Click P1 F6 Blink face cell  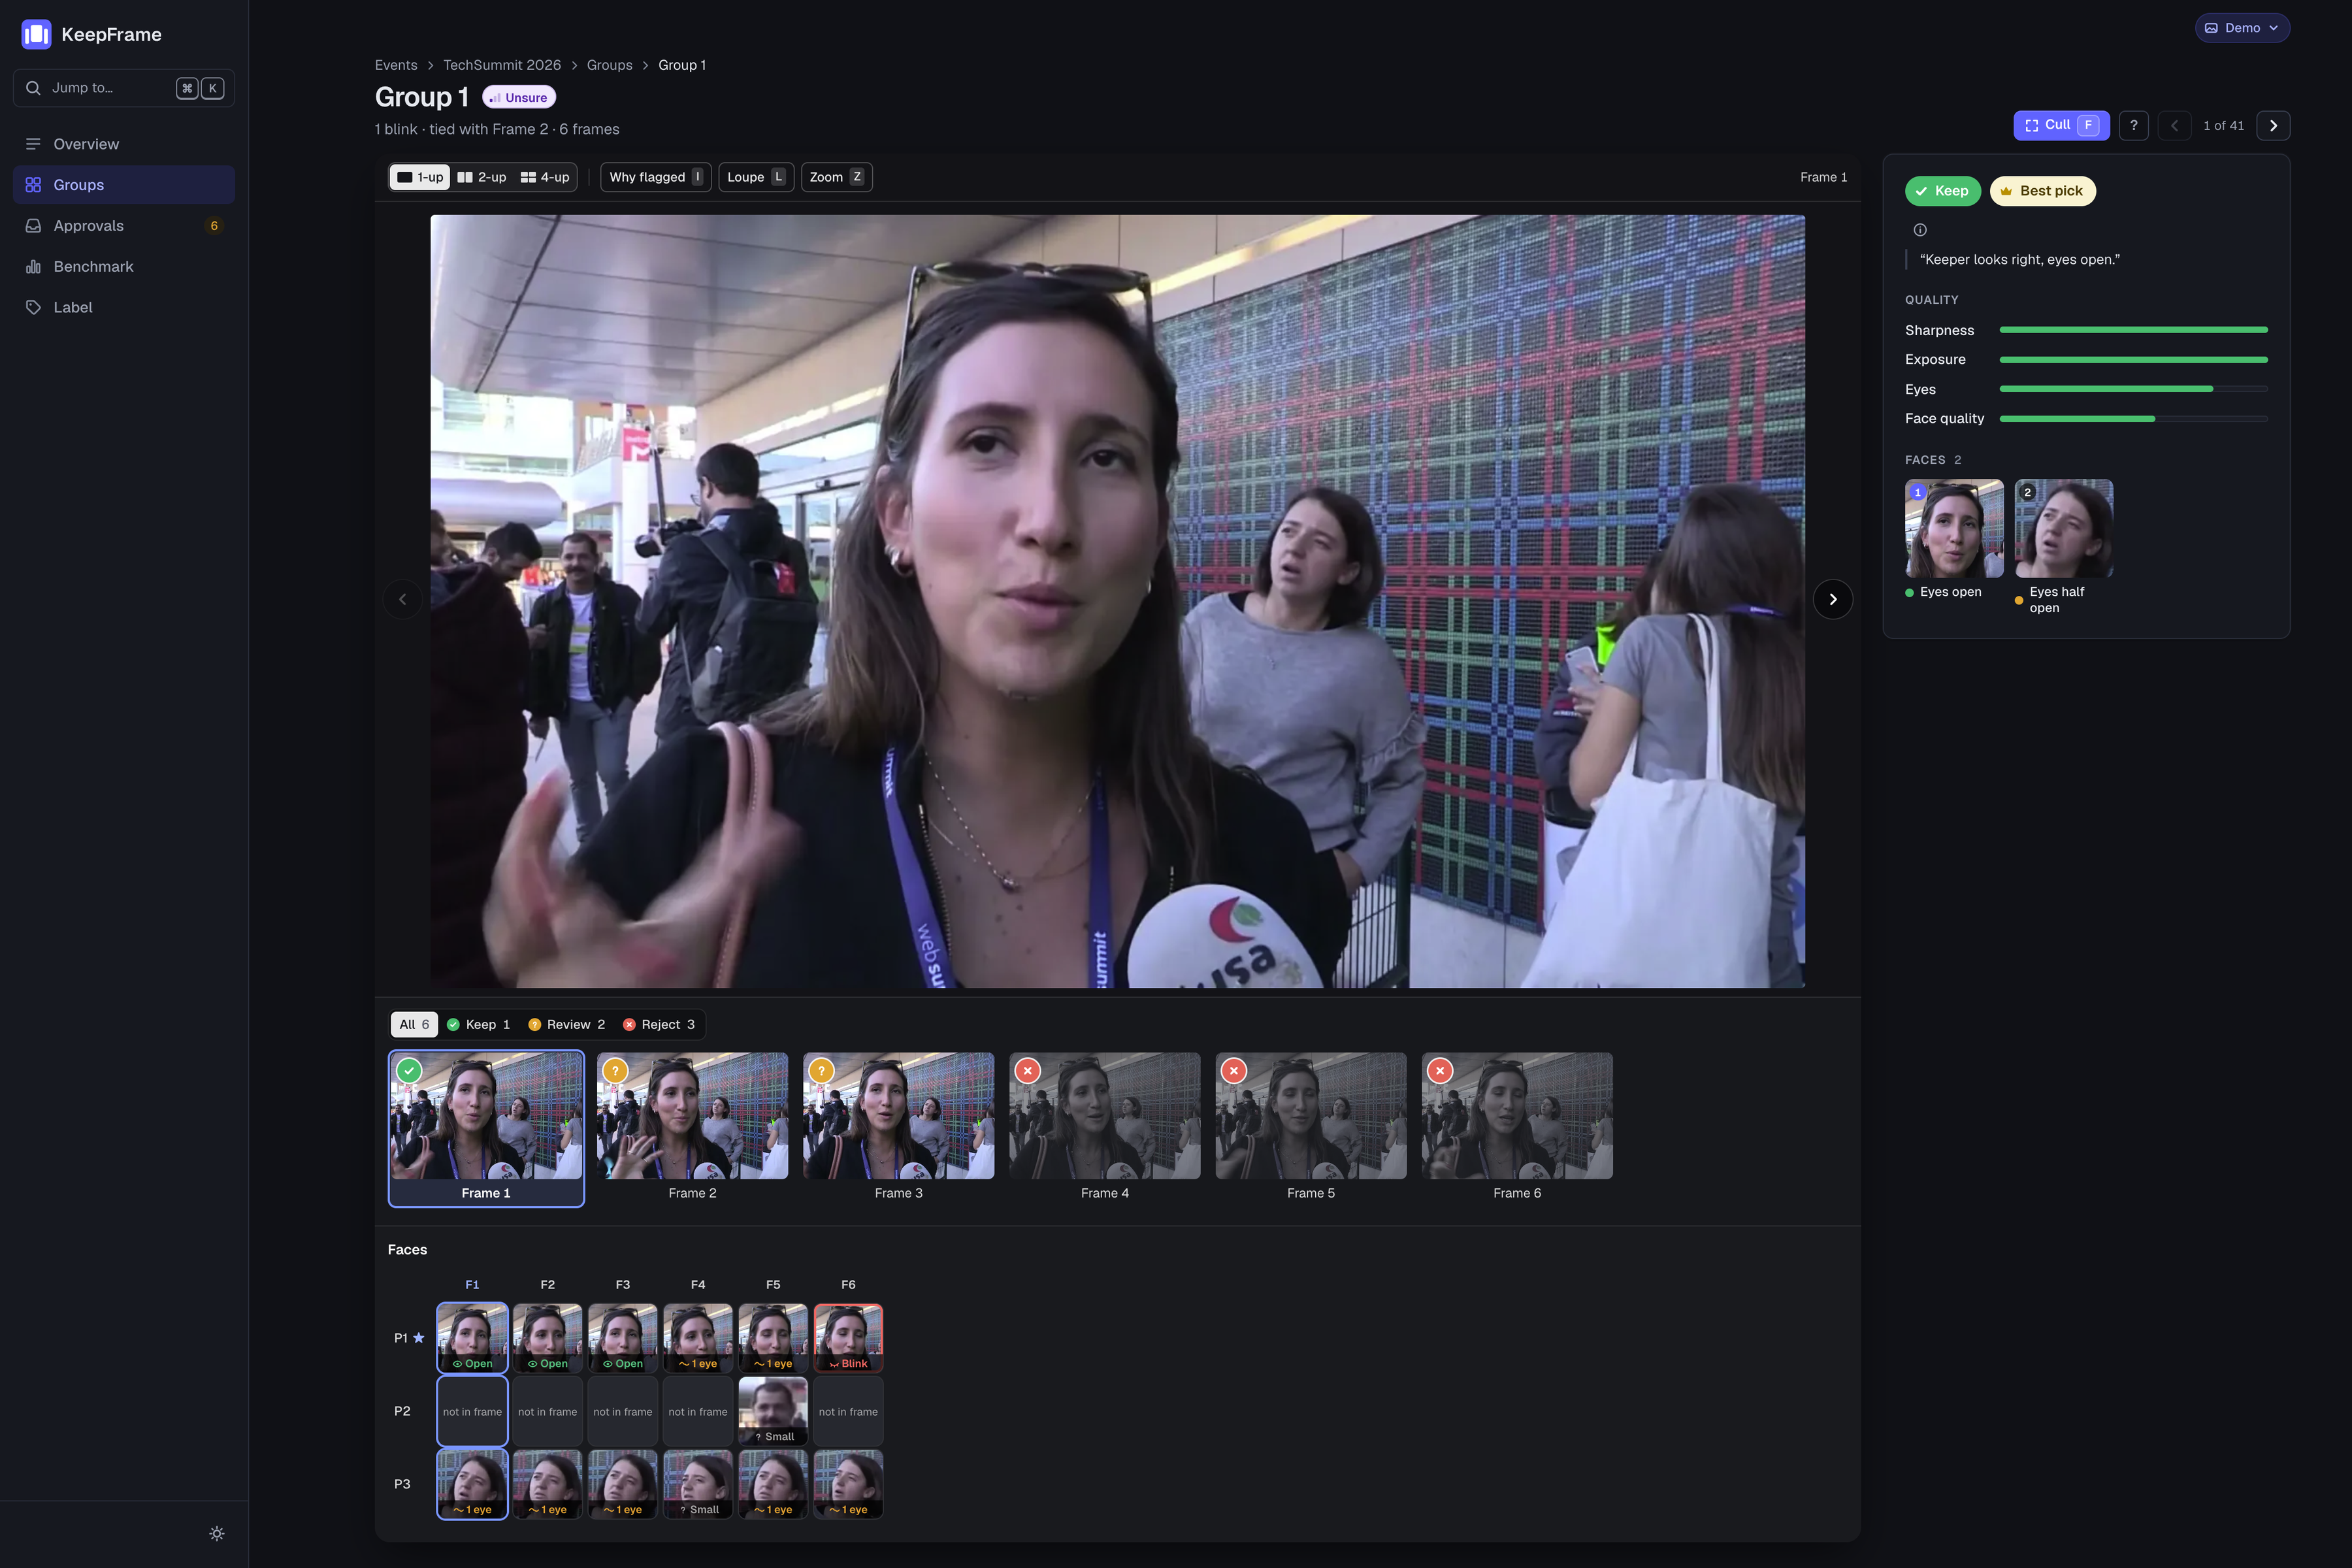[848, 1338]
